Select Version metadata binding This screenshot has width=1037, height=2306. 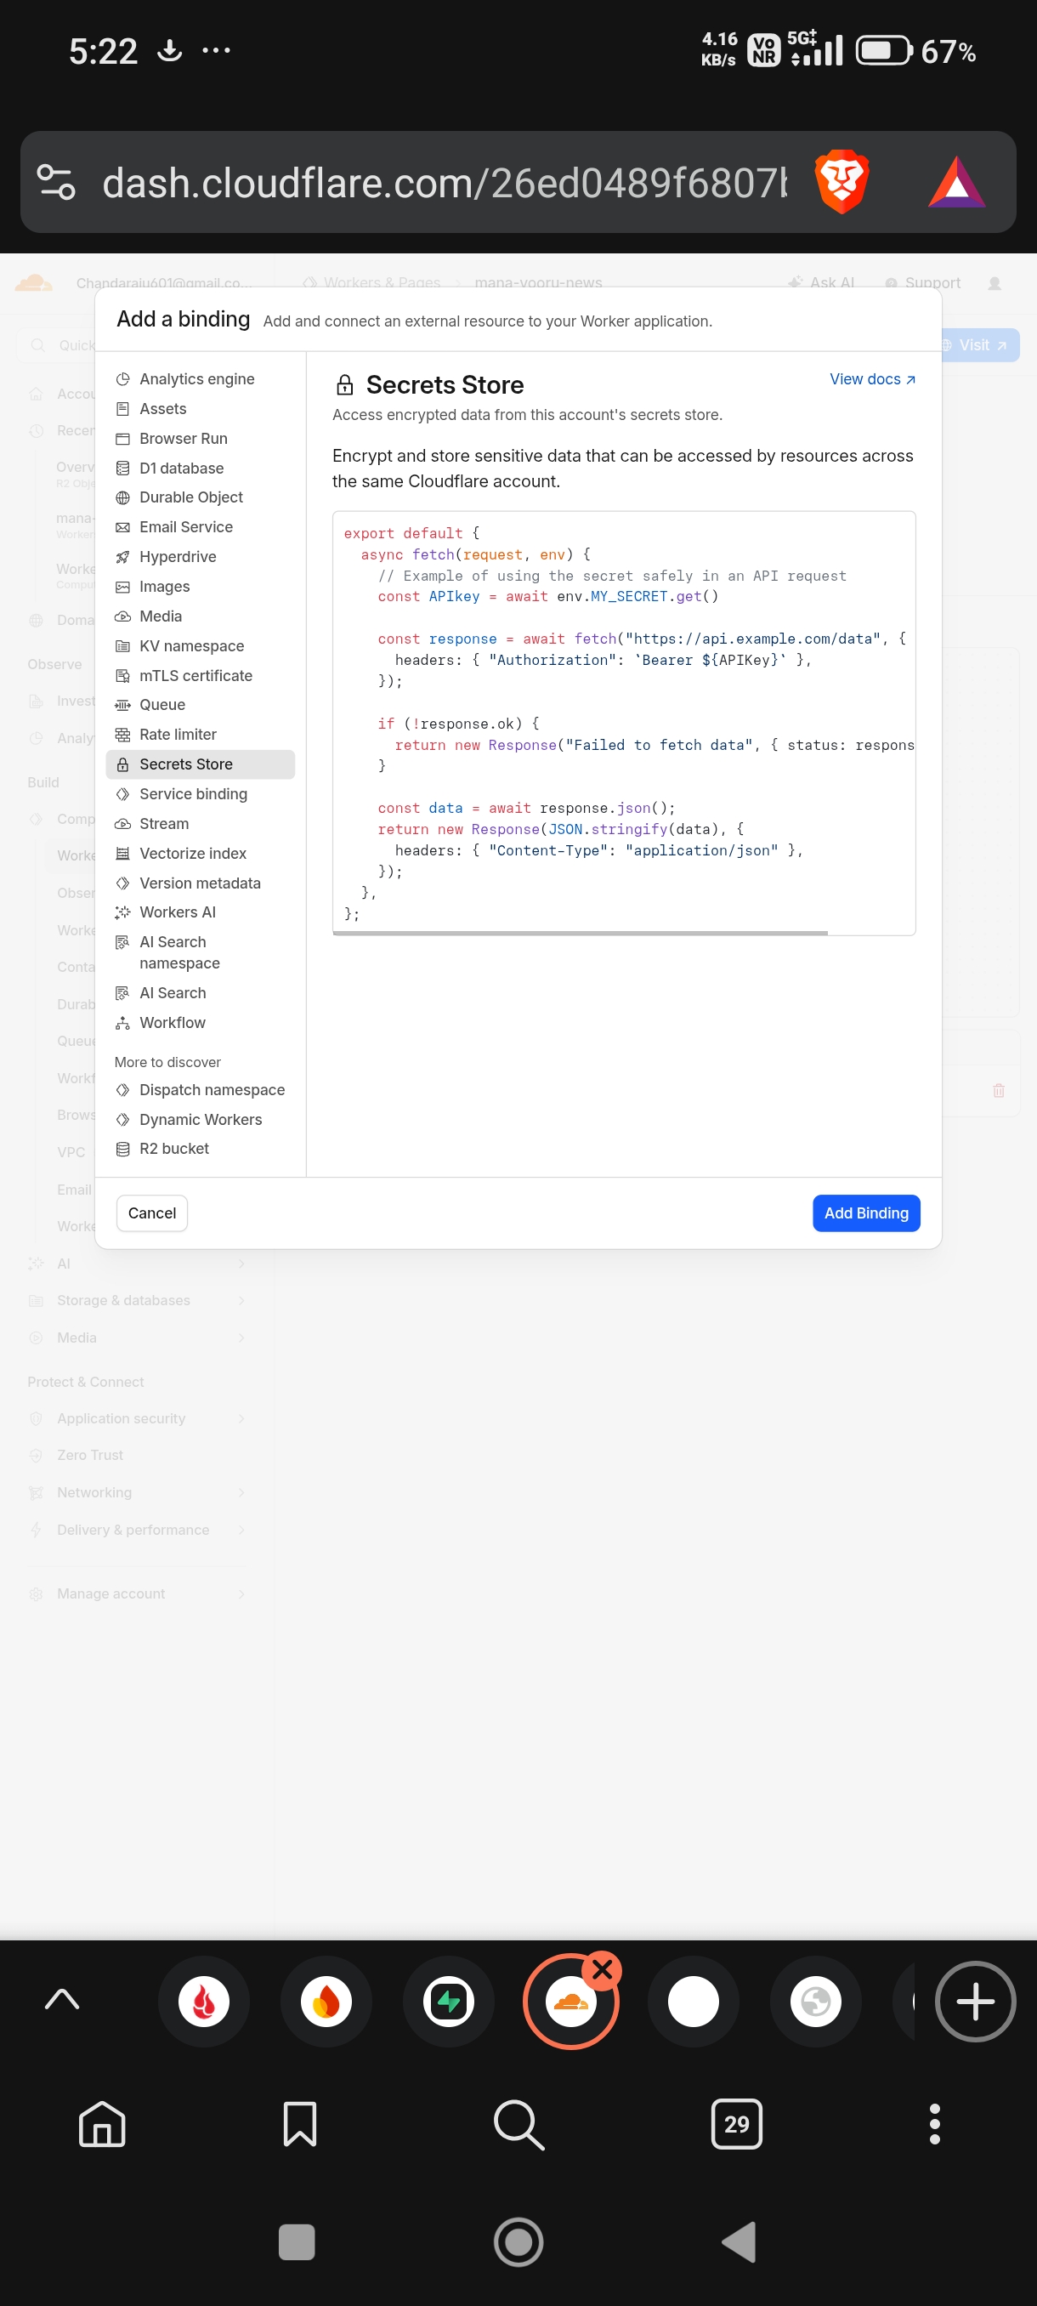point(201,883)
